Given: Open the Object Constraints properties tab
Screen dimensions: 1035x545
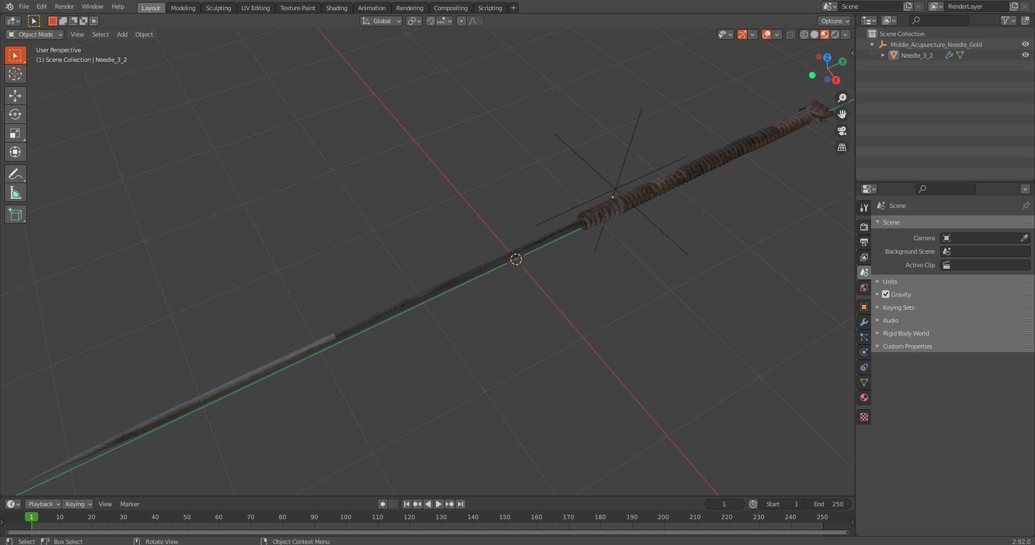Looking at the screenshot, I should (x=864, y=367).
